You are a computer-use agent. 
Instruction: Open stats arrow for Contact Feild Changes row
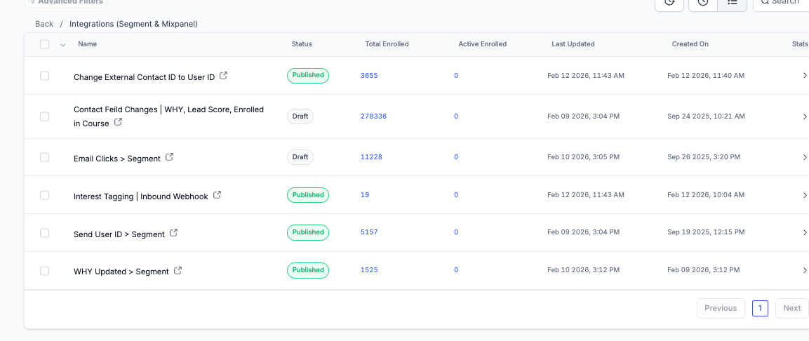coord(805,116)
